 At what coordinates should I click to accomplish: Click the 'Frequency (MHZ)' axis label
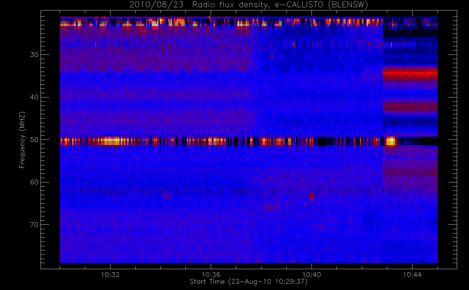tap(22, 140)
